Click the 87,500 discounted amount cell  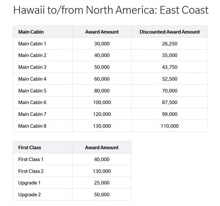pyautogui.click(x=169, y=102)
